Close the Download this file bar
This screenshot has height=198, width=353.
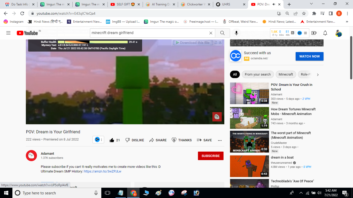pyautogui.click(x=220, y=43)
